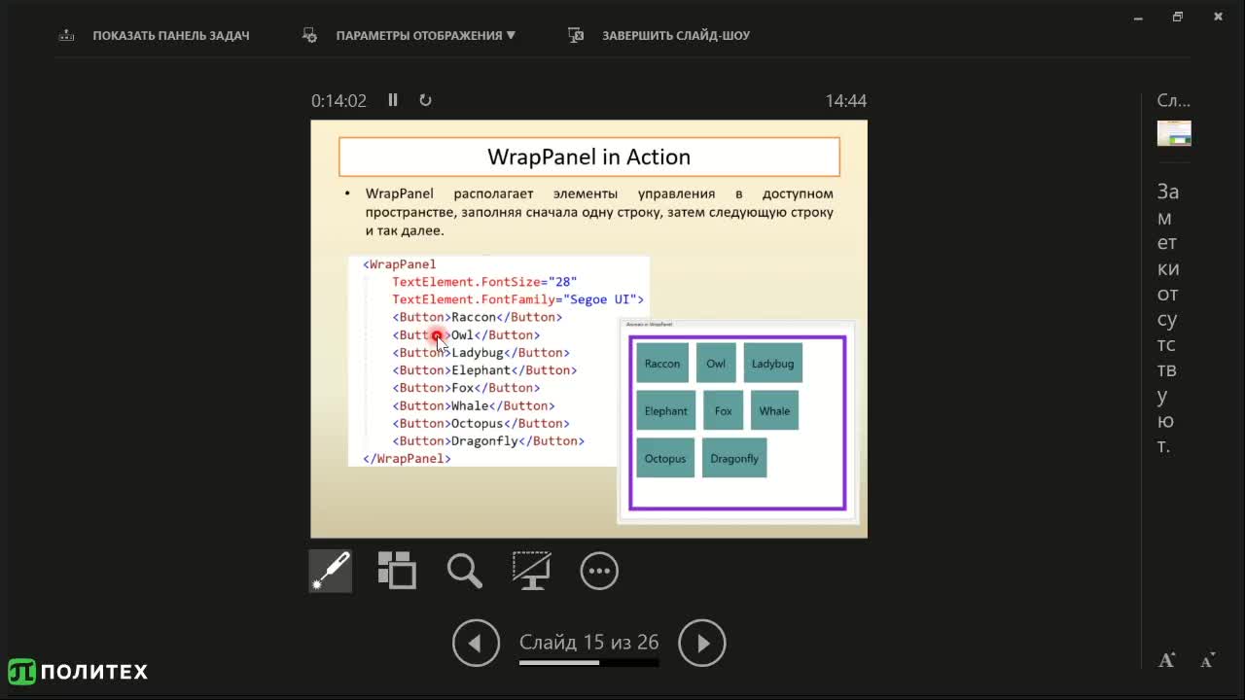The image size is (1245, 700).
Task: Click the Show Taskbar icon
Action: click(66, 35)
